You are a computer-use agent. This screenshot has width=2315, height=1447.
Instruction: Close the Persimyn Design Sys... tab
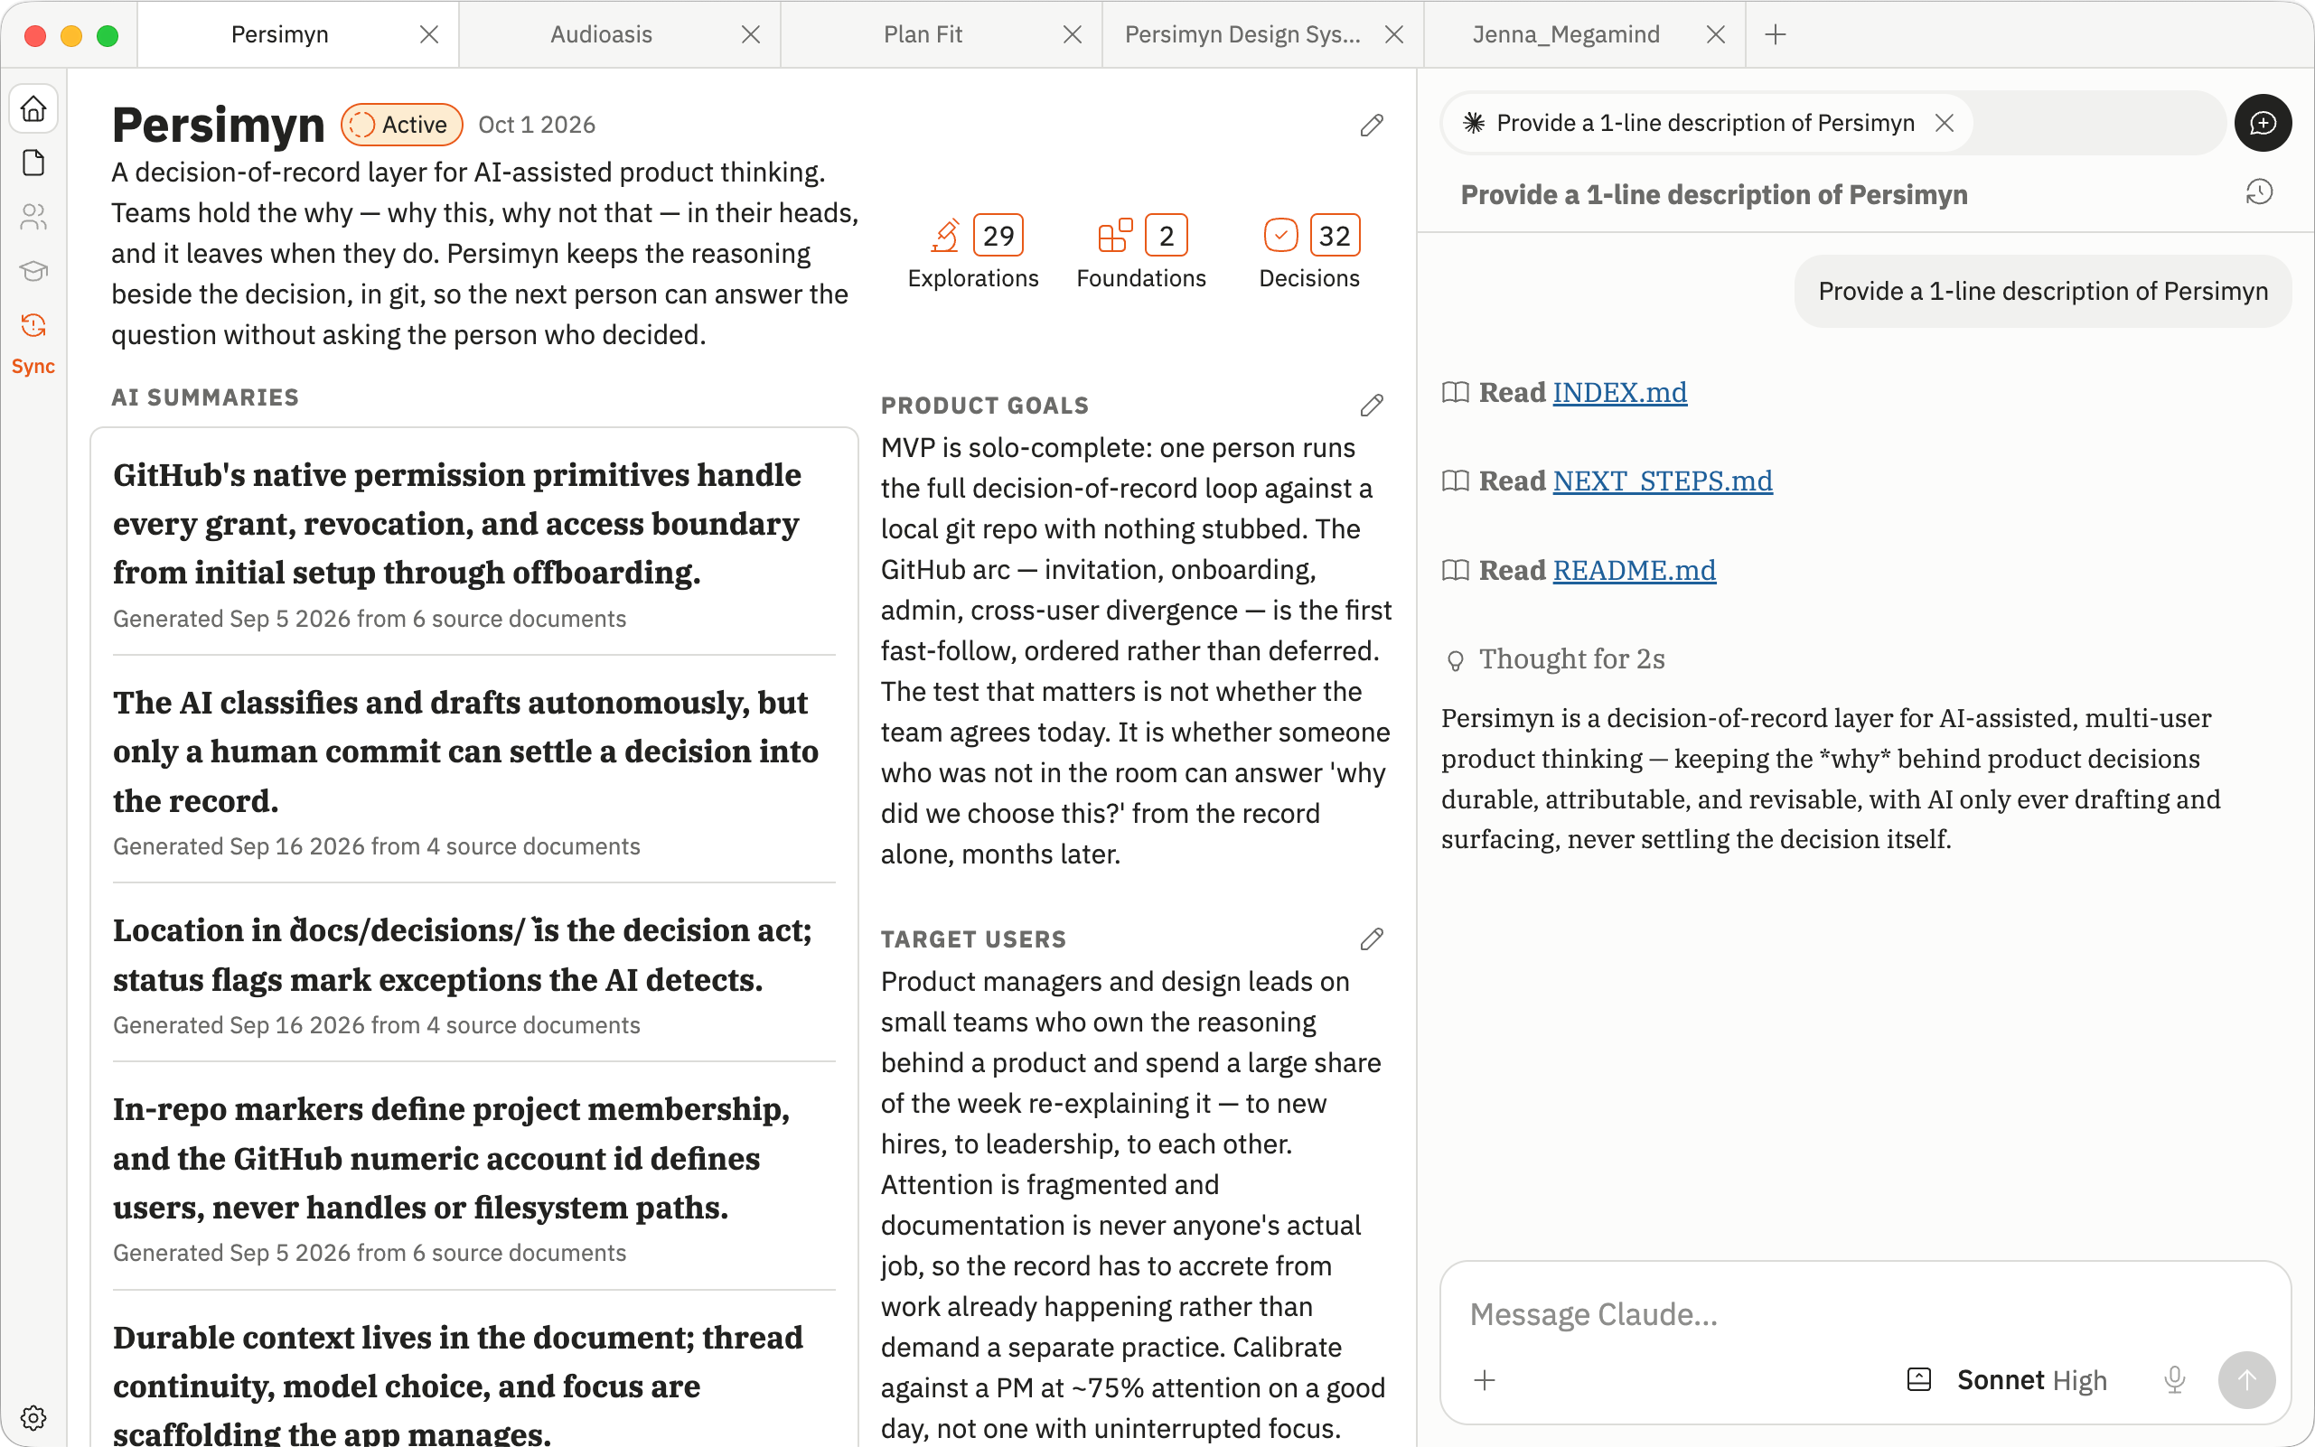pyautogui.click(x=1394, y=34)
